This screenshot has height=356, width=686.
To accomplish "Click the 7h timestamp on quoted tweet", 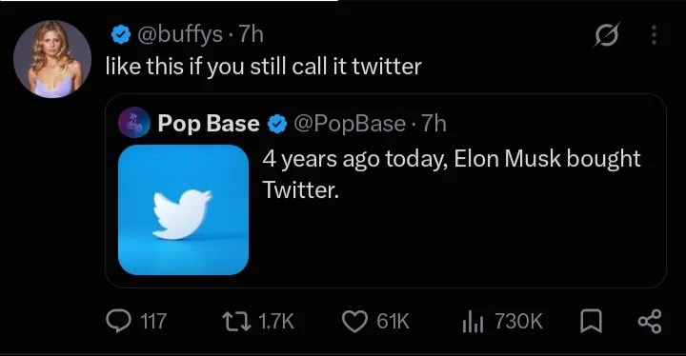I will (x=434, y=124).
